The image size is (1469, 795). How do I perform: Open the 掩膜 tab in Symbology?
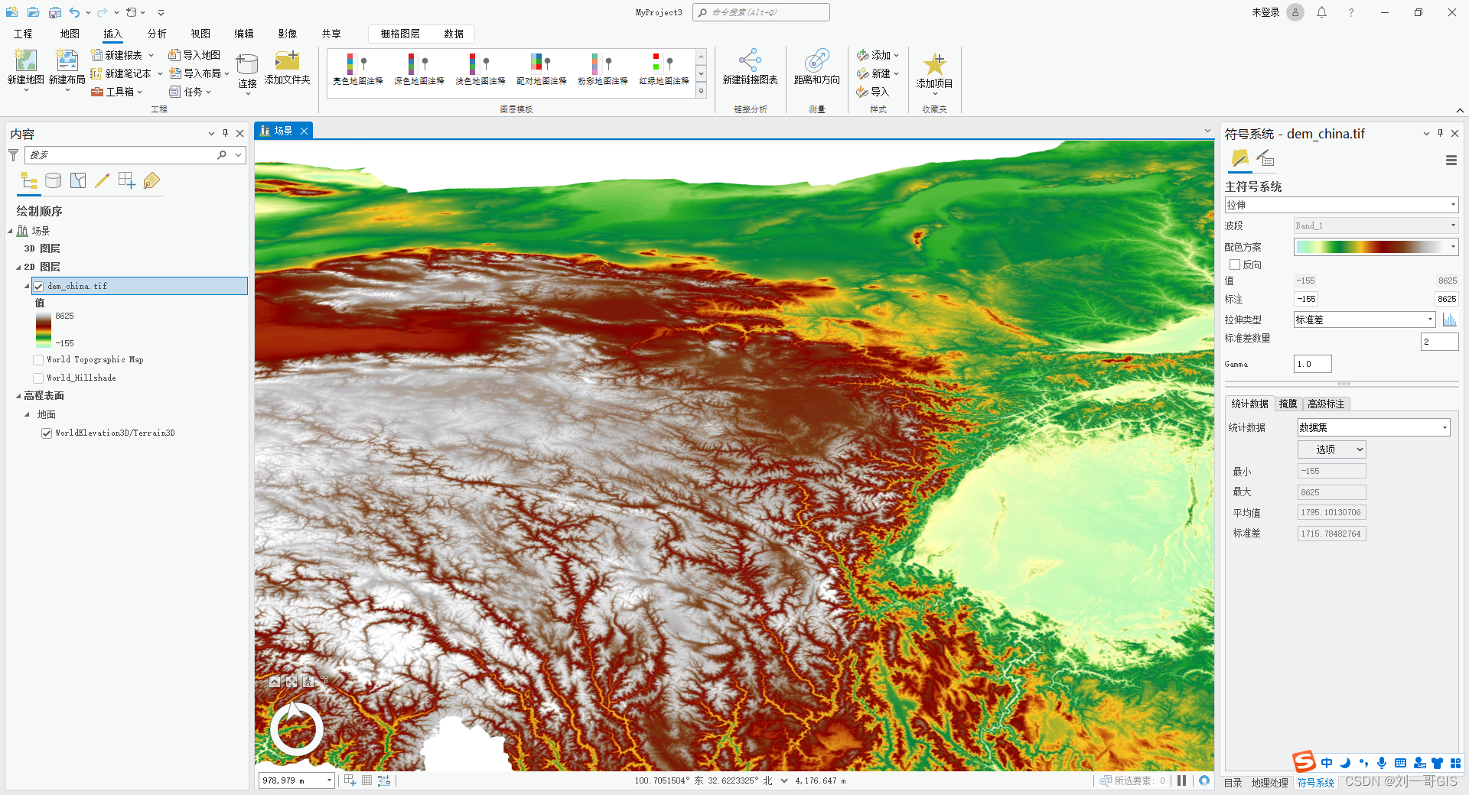1288,404
